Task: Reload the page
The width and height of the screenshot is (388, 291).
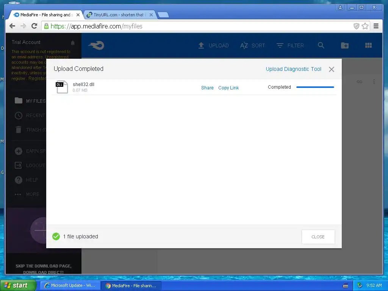Action: pos(34,26)
